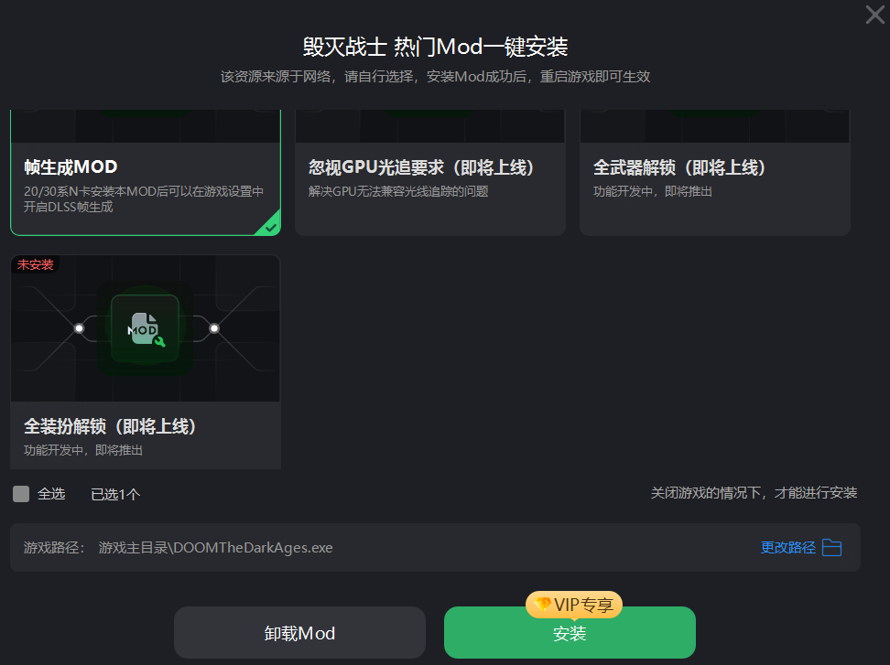Click the 全装扮解锁 card thumbnail image
Image resolution: width=890 pixels, height=665 pixels.
146,328
